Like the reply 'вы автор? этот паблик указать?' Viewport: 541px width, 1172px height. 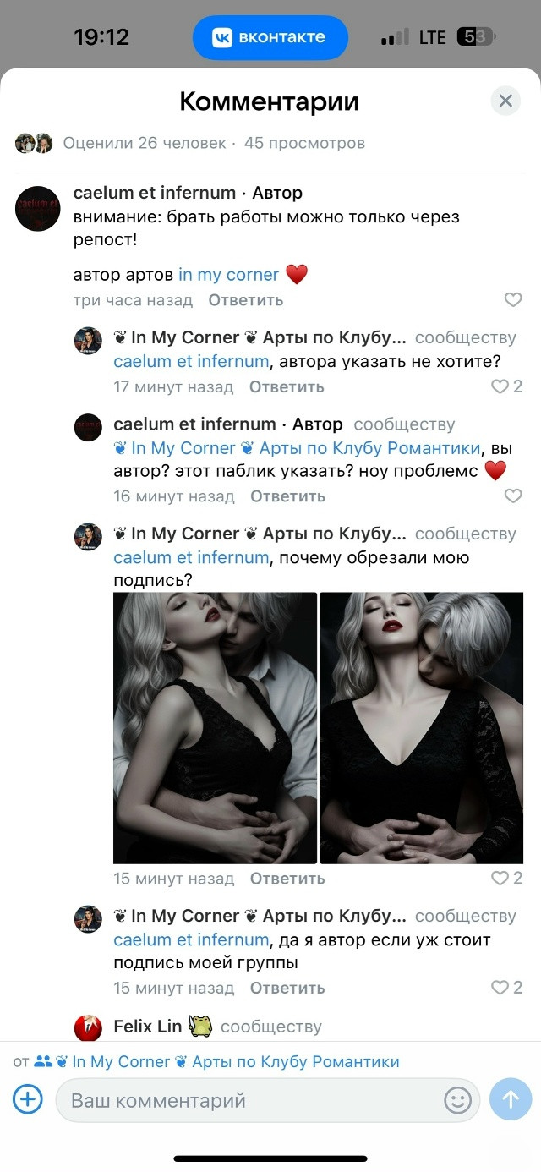pyautogui.click(x=513, y=496)
